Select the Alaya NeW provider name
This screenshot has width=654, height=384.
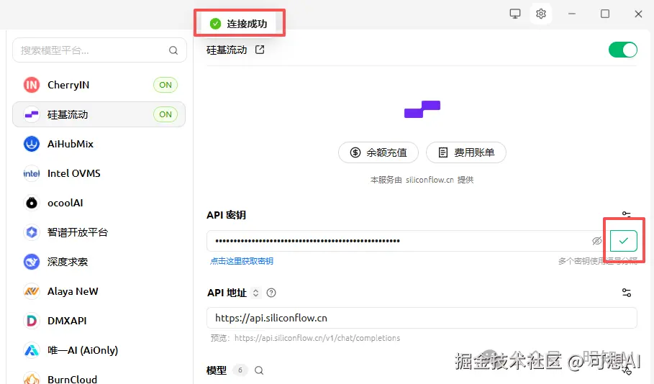73,291
